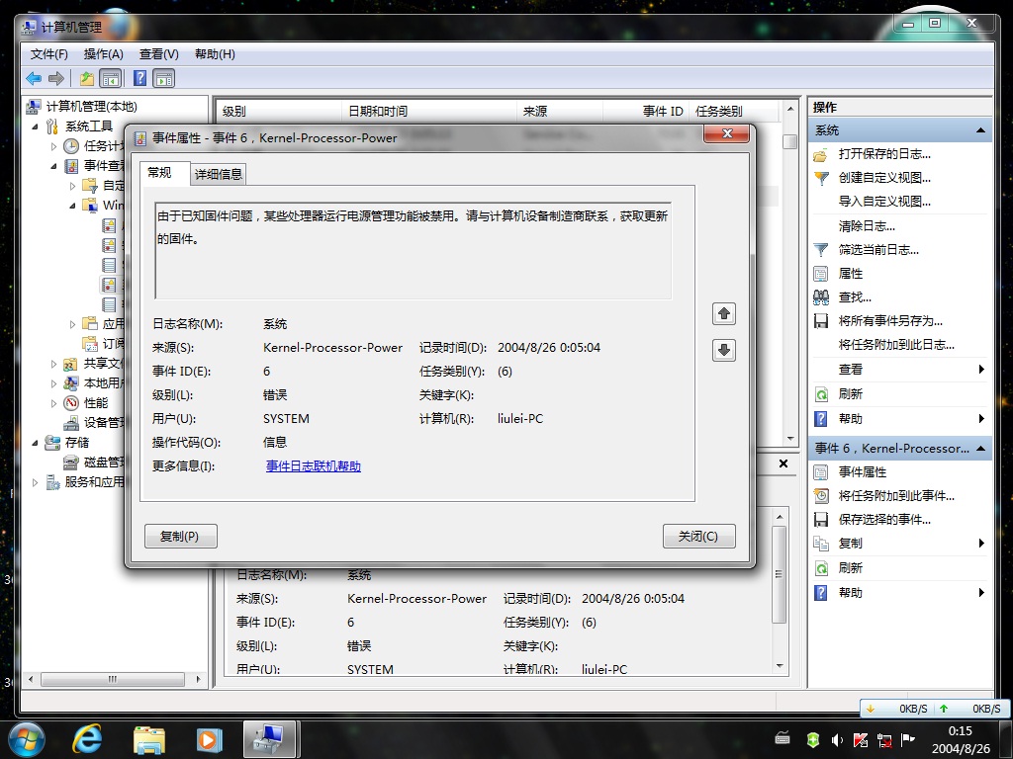The width and height of the screenshot is (1013, 759).
Task: Show the previous event with up arrow
Action: pyautogui.click(x=723, y=313)
